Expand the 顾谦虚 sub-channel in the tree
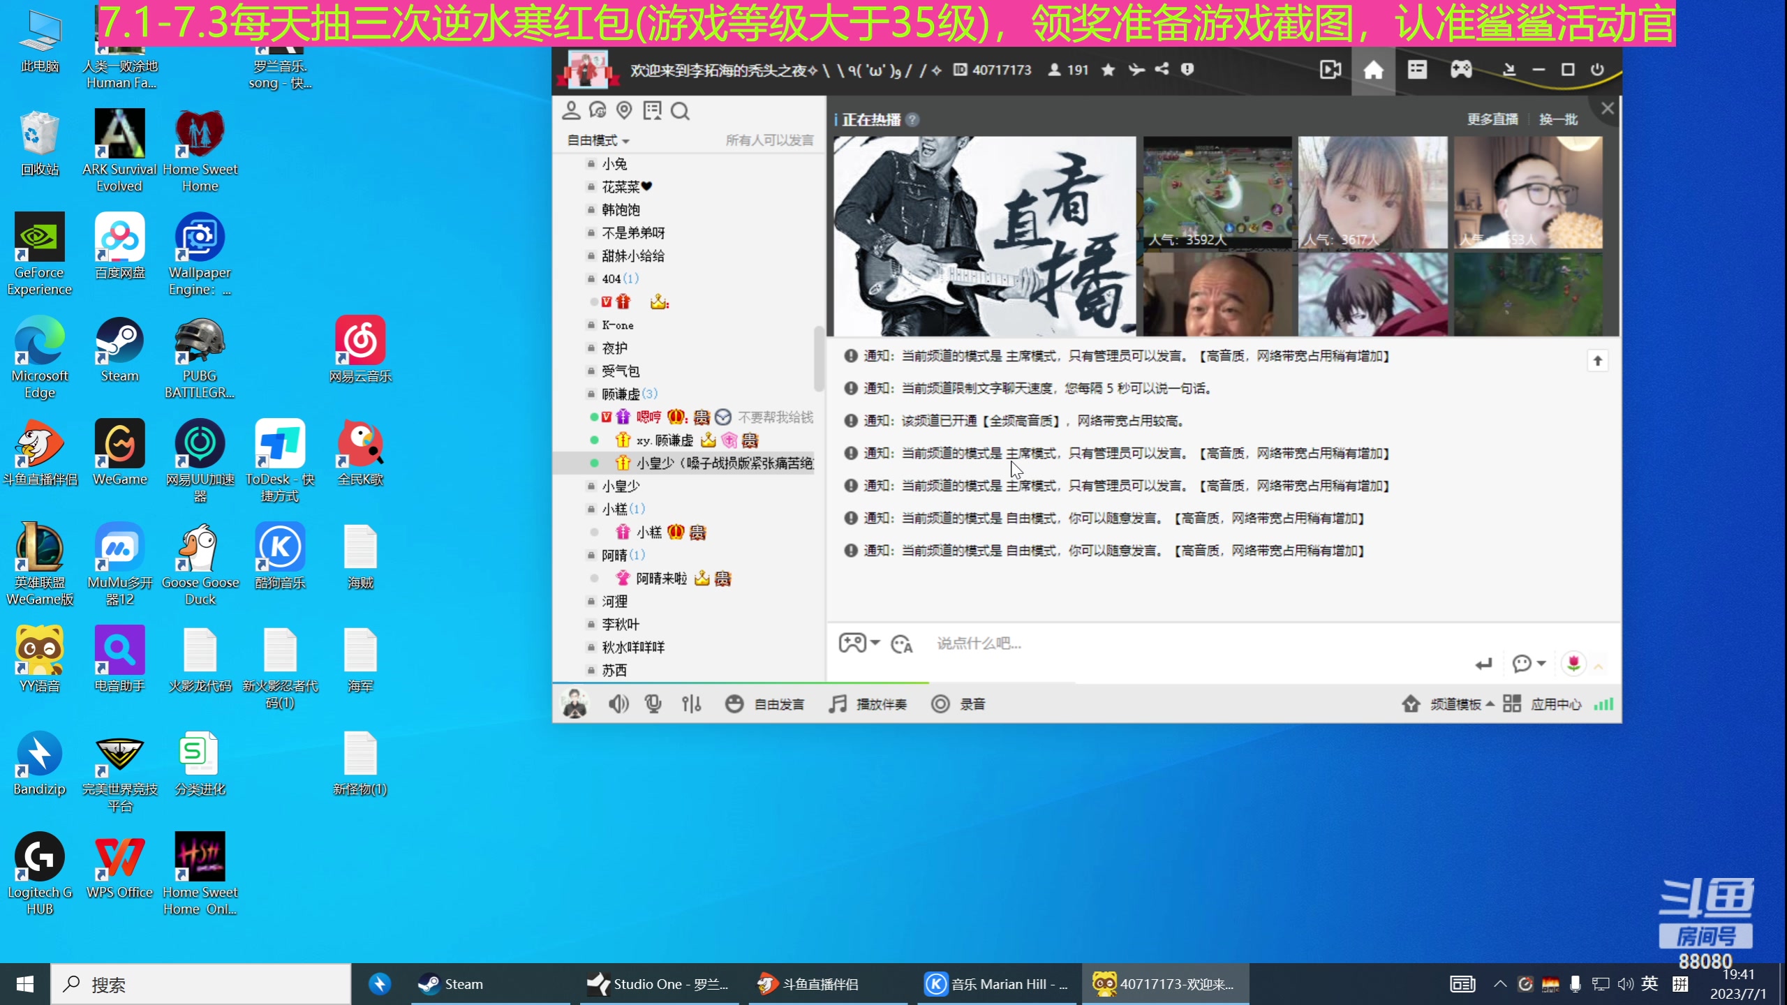 [x=621, y=393]
